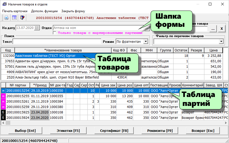Click the batches table scroll left arrow
229x143 pixels.
pyautogui.click(x=3, y=123)
